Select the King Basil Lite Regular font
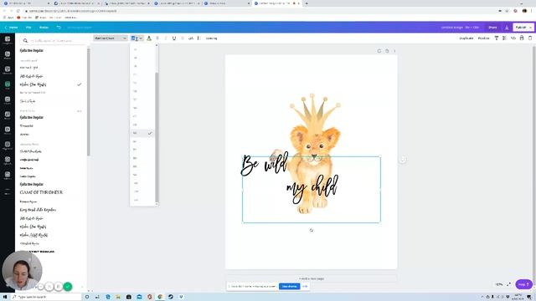Screen dimensions: 536x301 (x=38, y=210)
